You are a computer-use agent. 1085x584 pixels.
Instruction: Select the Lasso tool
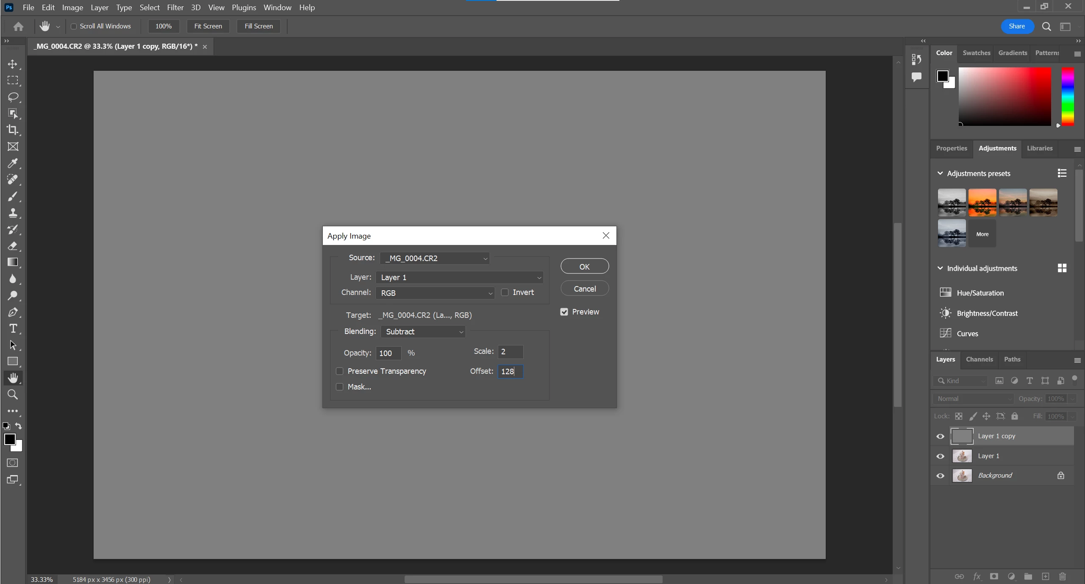pyautogui.click(x=13, y=97)
